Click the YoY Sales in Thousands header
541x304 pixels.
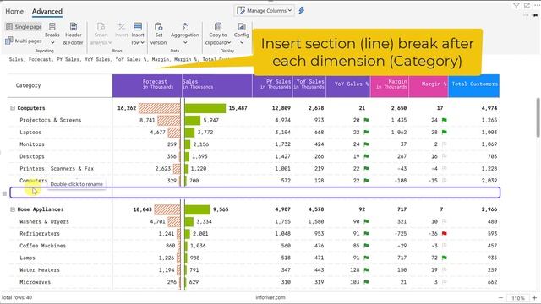click(309, 85)
